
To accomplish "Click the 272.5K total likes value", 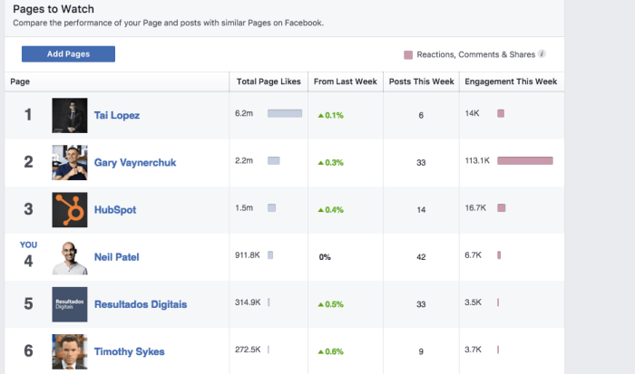I will (x=248, y=350).
